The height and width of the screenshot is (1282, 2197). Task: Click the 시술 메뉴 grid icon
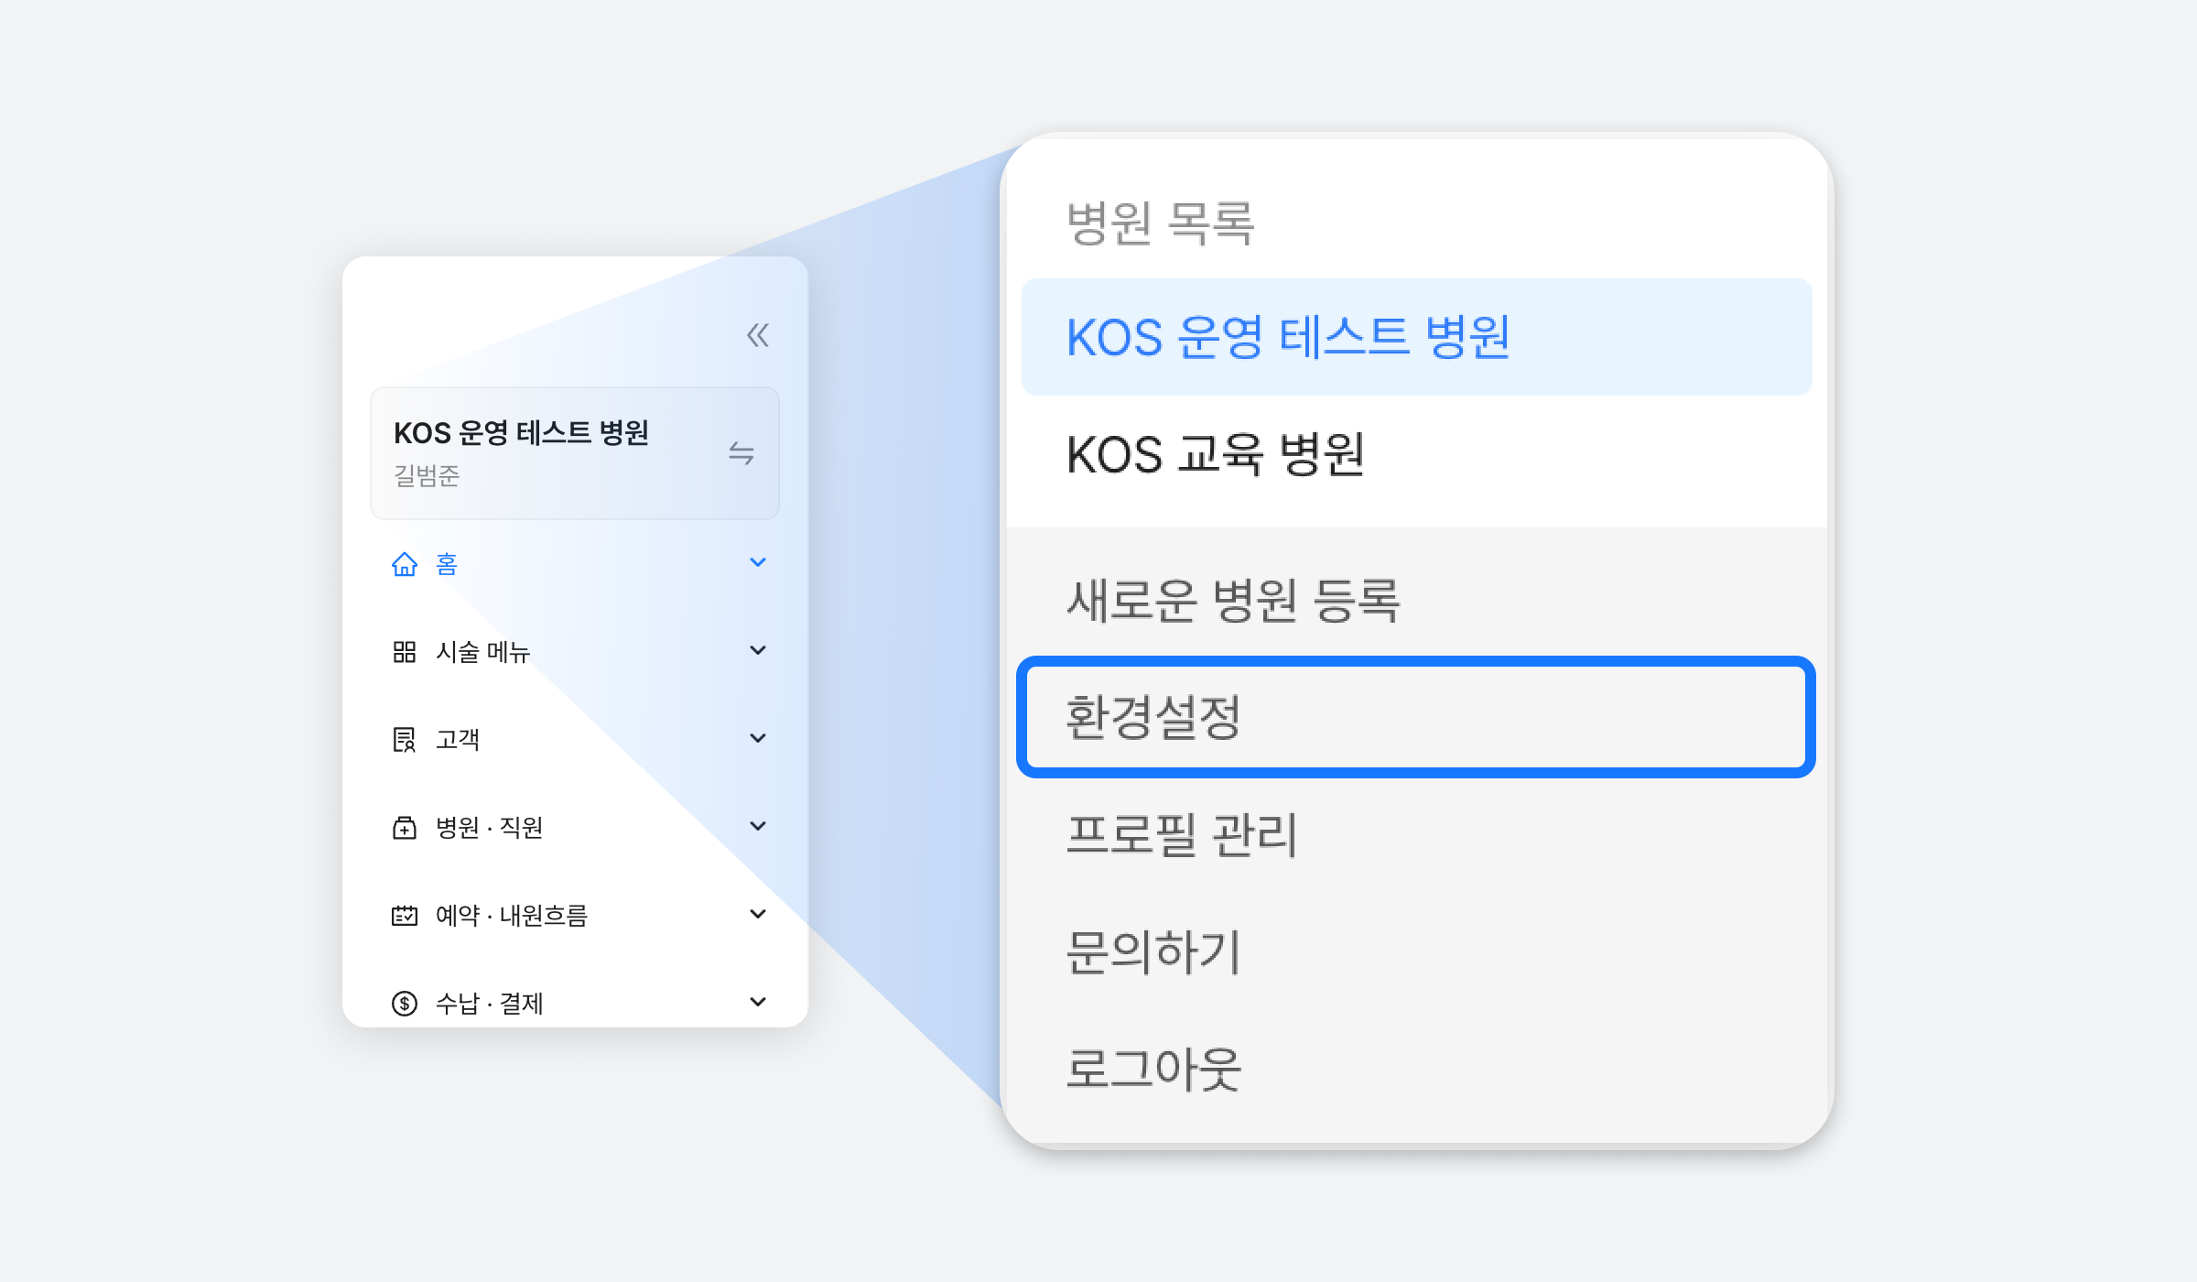[405, 652]
